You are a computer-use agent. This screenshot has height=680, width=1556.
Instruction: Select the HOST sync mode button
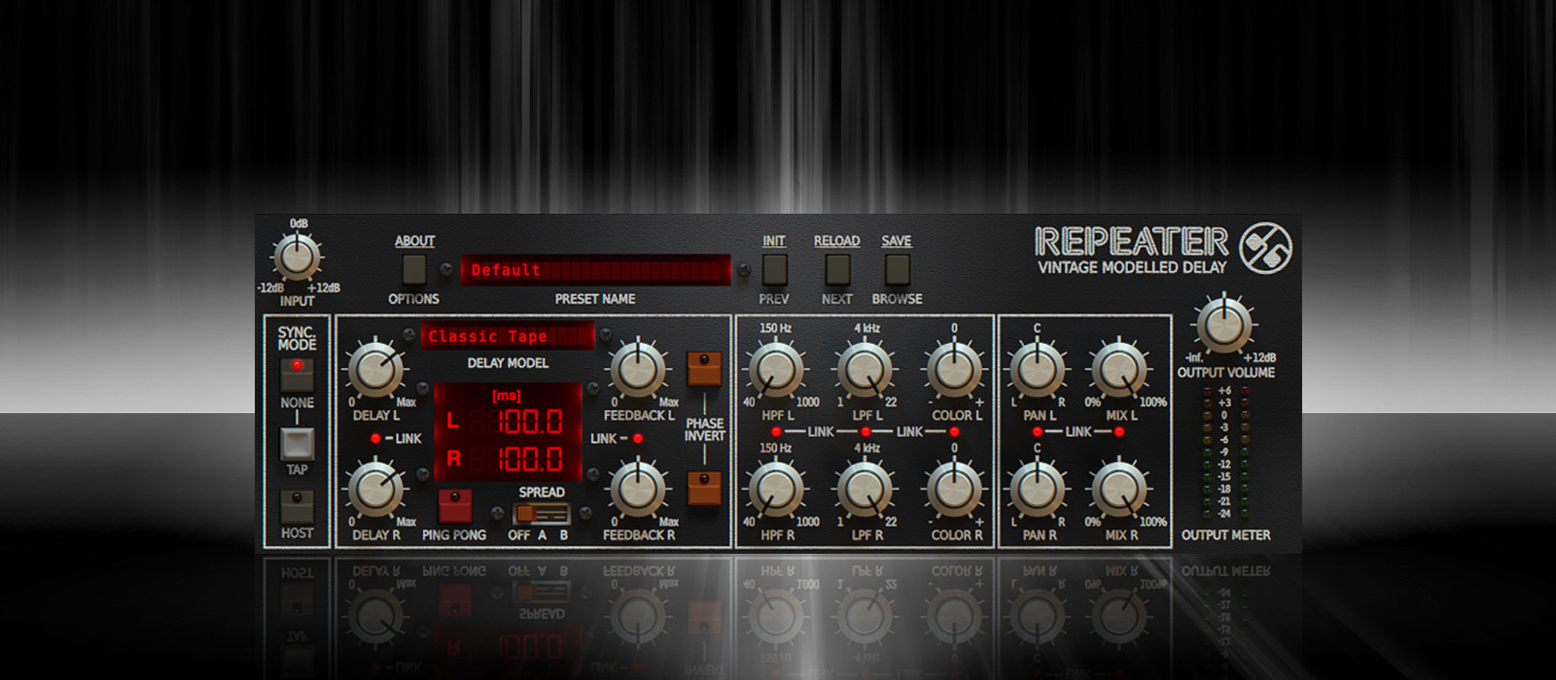point(297,507)
